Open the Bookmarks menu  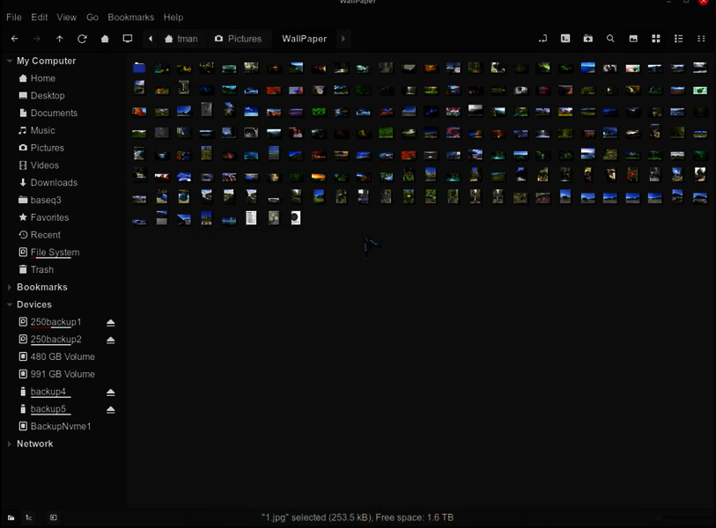130,18
